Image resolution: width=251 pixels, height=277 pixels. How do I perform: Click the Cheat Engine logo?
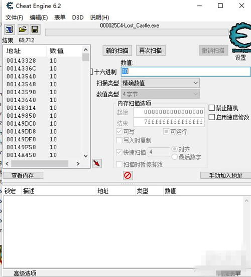[x=240, y=37]
